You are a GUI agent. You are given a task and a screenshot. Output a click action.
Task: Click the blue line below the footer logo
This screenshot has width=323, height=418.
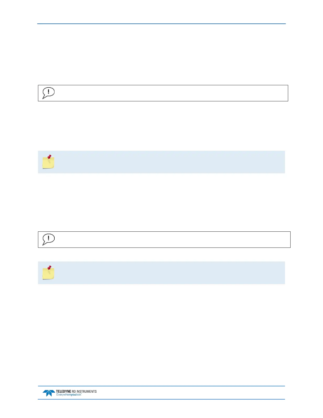coord(161,399)
